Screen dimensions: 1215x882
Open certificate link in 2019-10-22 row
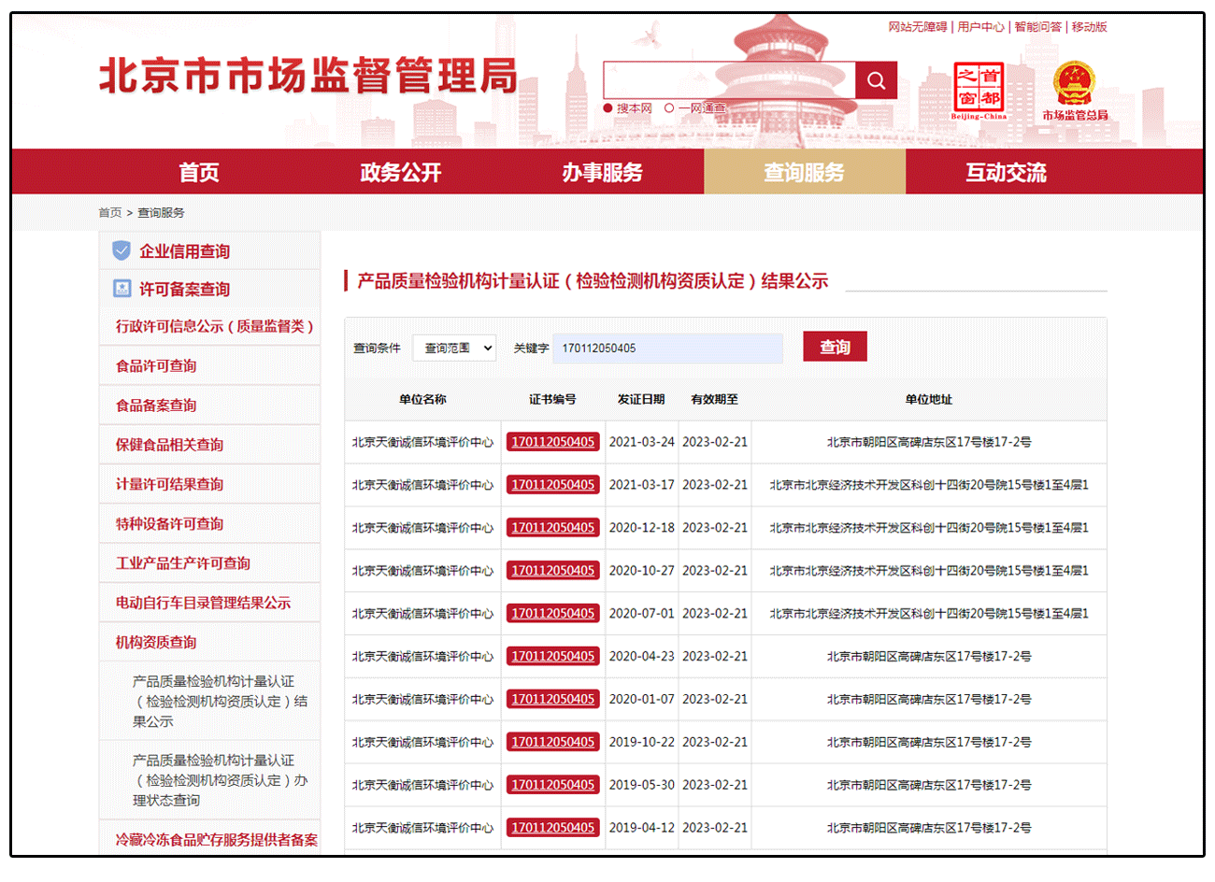pos(553,742)
